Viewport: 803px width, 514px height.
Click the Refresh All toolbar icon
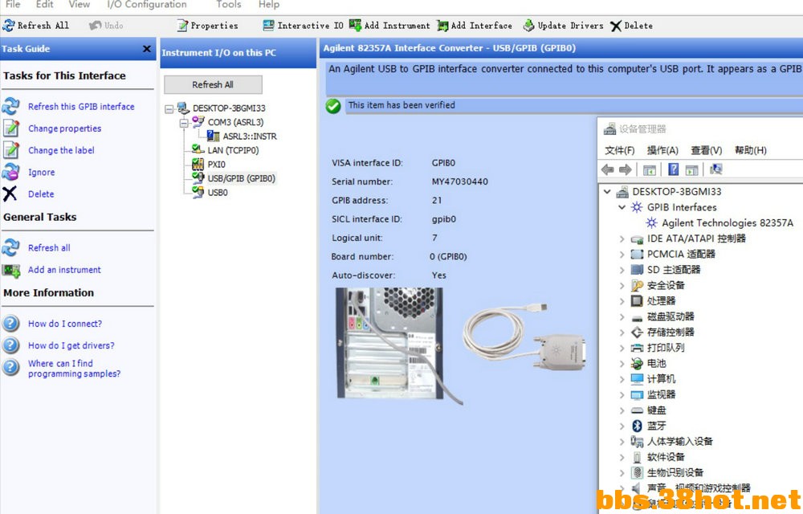pos(9,25)
